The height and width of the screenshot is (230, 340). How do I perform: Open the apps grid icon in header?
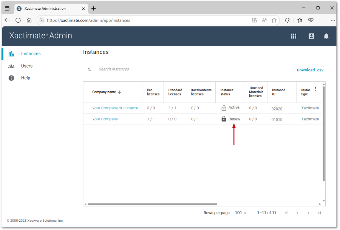pyautogui.click(x=294, y=36)
